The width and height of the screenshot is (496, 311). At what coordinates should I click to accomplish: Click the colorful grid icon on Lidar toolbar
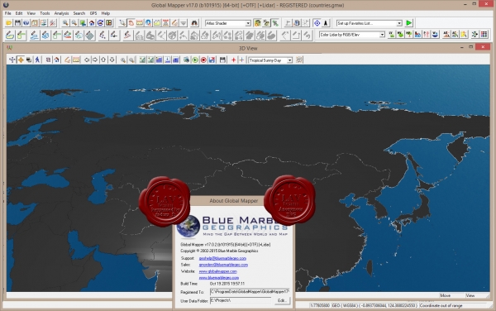tap(484, 35)
